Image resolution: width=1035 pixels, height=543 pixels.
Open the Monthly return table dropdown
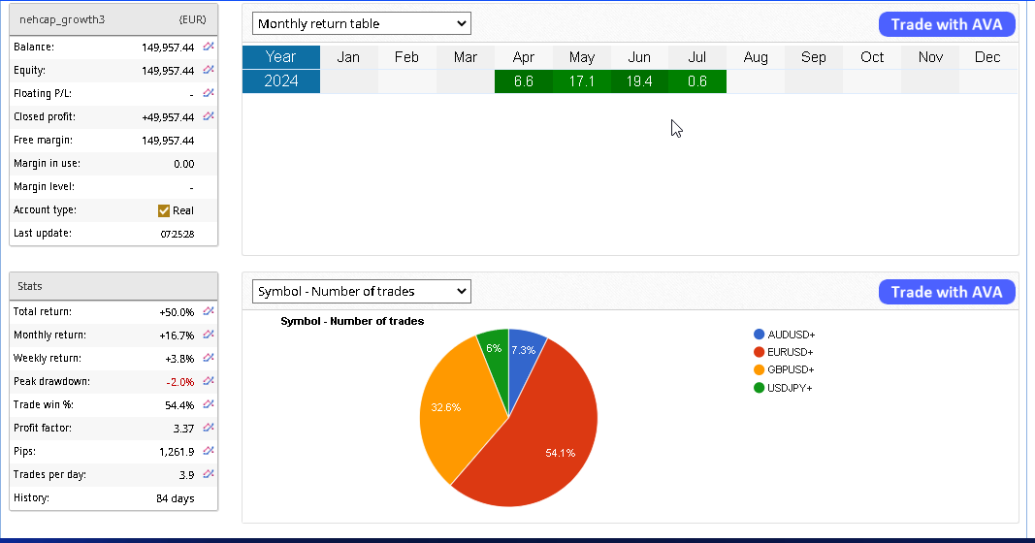tap(361, 23)
